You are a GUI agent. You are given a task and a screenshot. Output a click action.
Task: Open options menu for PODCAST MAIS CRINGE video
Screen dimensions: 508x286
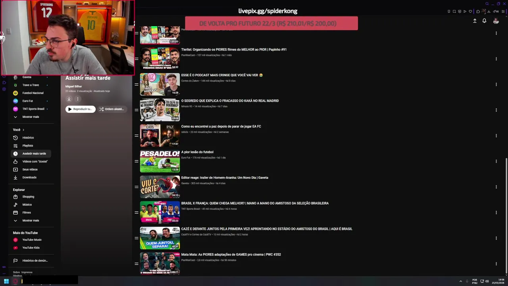[496, 84]
